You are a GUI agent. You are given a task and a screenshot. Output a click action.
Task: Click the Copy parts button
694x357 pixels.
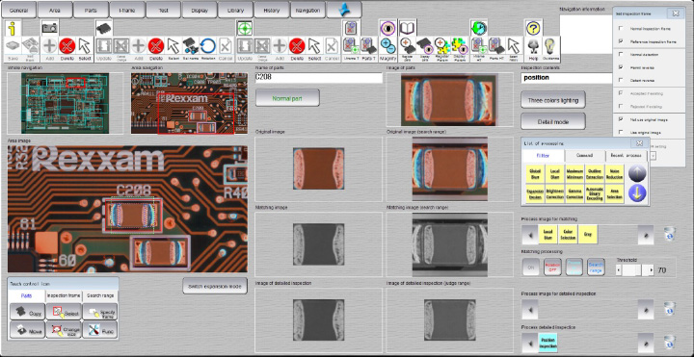tap(27, 312)
